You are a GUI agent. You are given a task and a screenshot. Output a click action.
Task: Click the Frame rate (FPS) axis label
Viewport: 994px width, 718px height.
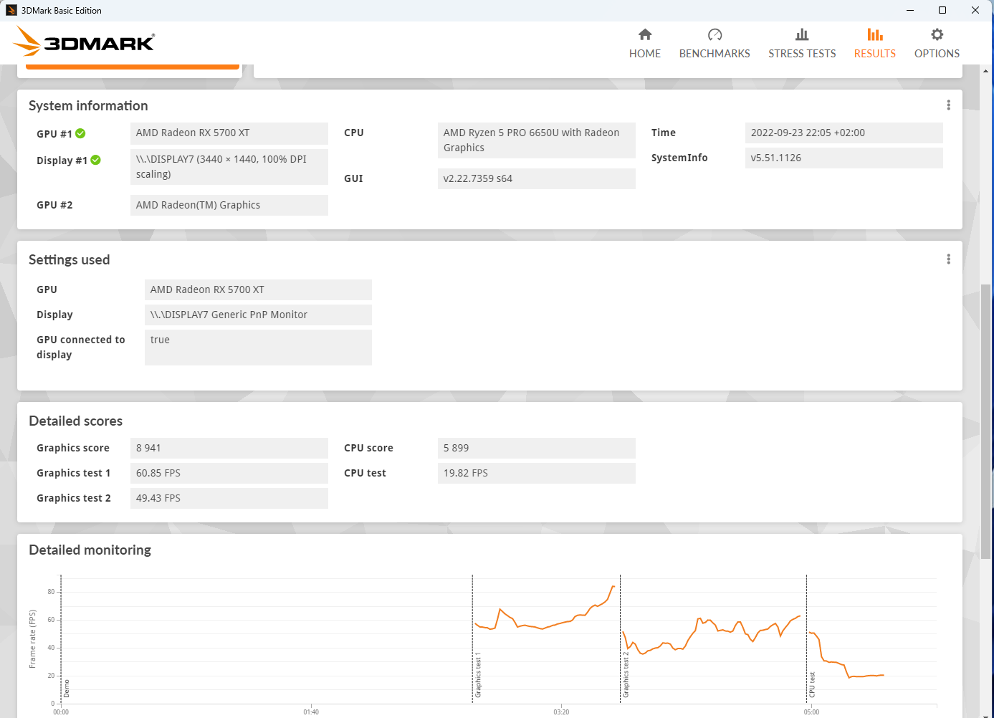pos(32,639)
